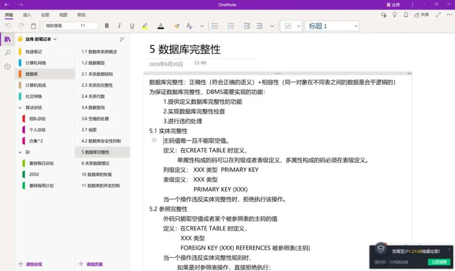Collapse the 算法总结 section group
The width and height of the screenshot is (455, 271).
point(20,108)
